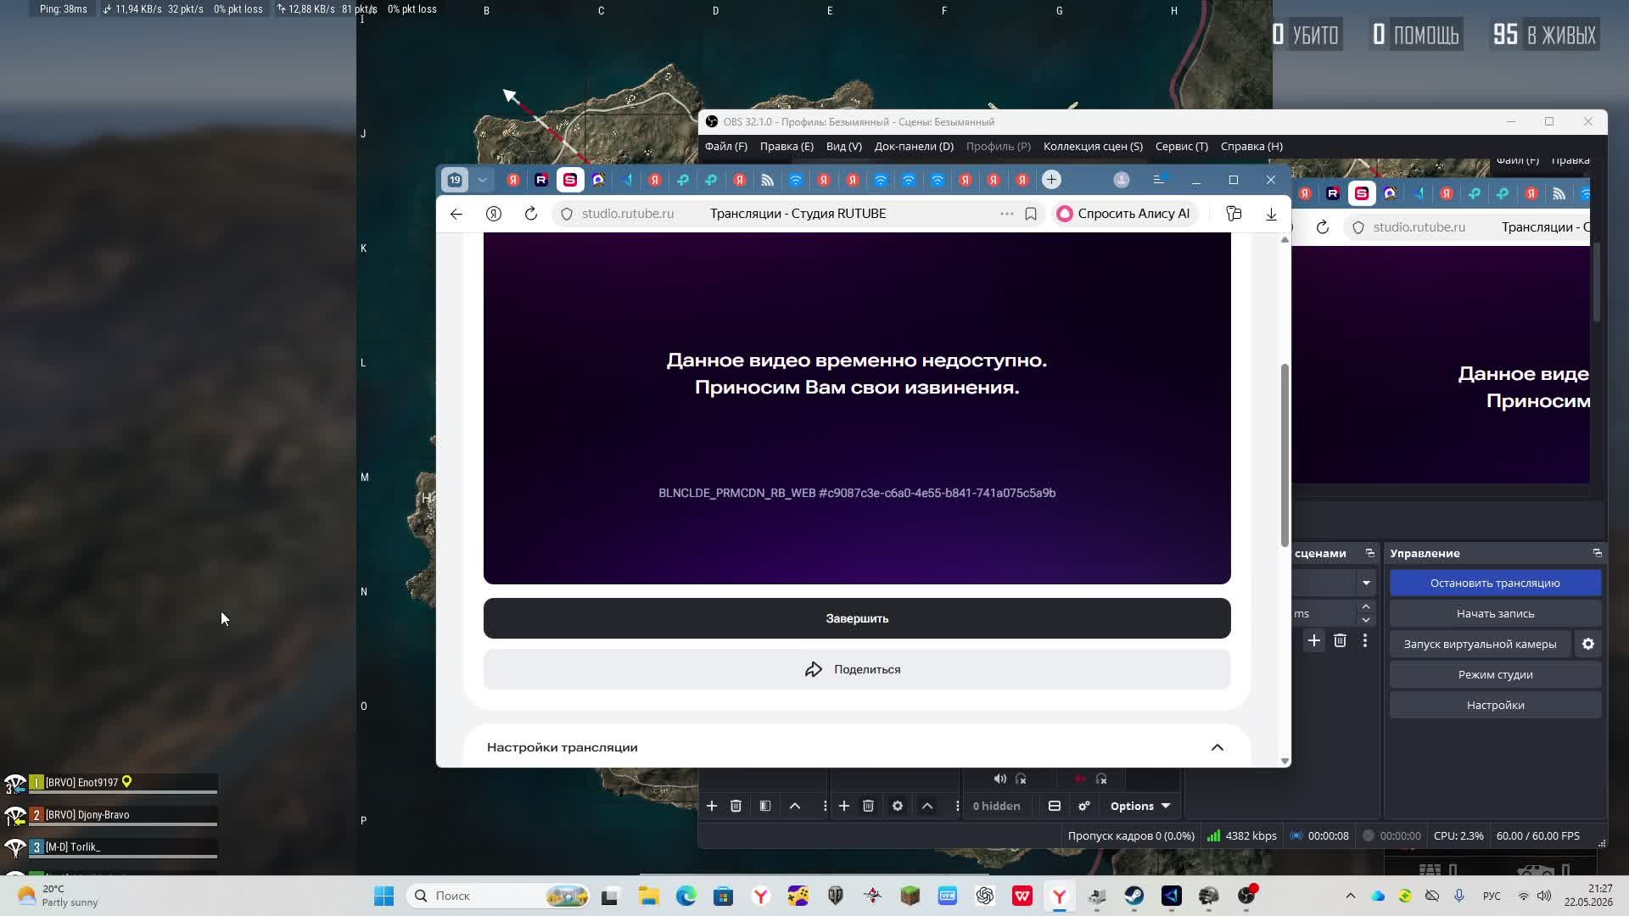Remove selected source trash icon

point(869,806)
